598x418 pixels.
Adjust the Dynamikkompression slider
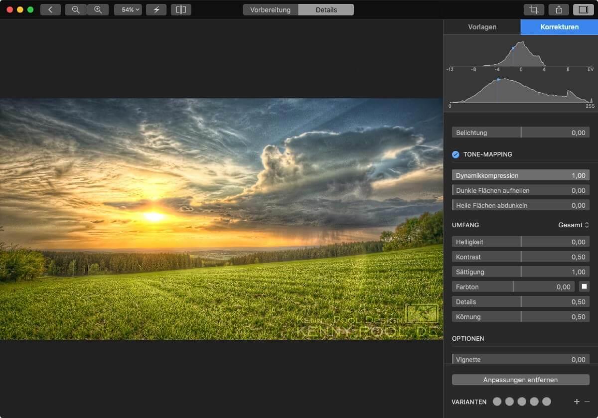(x=521, y=175)
